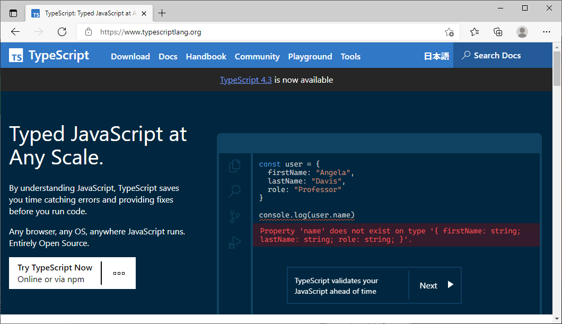
Task: Click the 'Entirely Open Source.' text
Action: click(49, 243)
